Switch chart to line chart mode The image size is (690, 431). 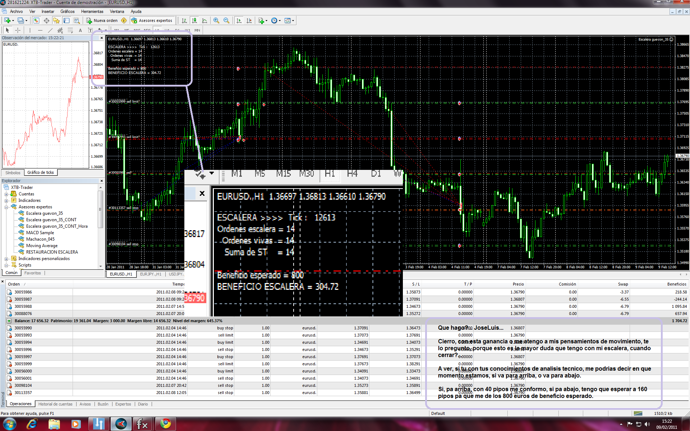(204, 20)
